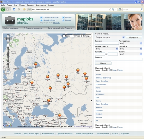Expand the Работодатель dropdown

tap(130, 43)
